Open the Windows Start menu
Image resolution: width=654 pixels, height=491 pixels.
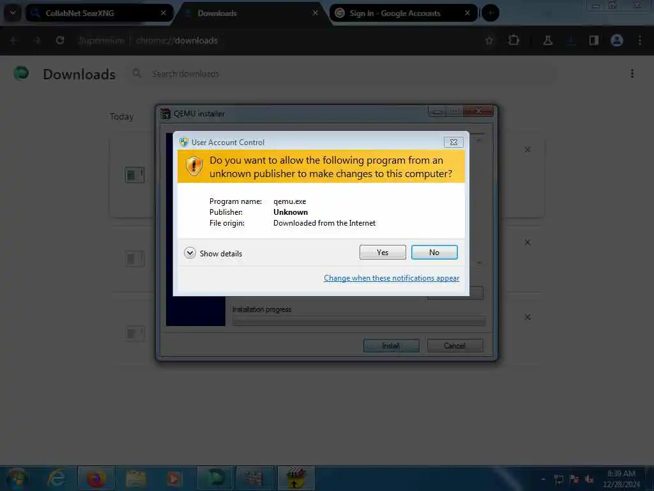pos(17,478)
